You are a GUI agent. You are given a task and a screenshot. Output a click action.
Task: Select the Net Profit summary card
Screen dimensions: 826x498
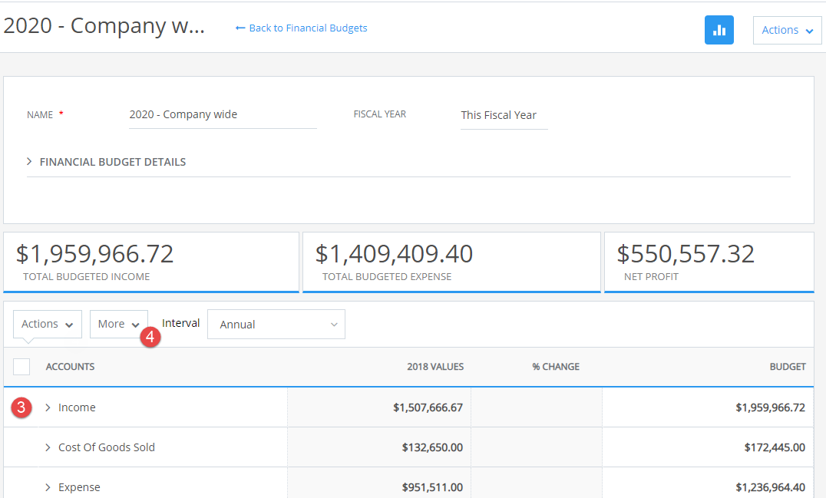point(709,262)
